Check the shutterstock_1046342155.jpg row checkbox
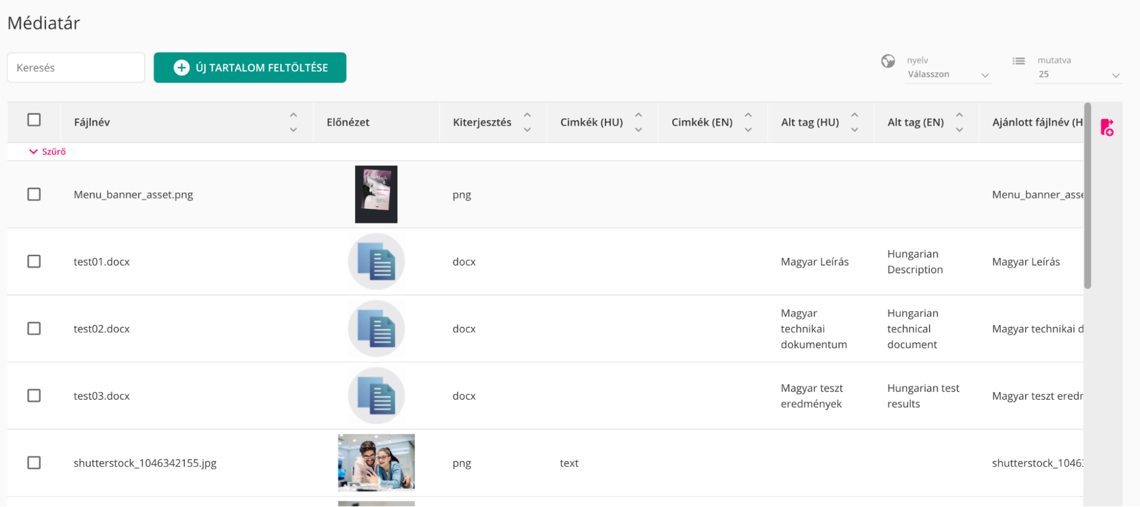Image resolution: width=1140 pixels, height=507 pixels. (x=34, y=463)
